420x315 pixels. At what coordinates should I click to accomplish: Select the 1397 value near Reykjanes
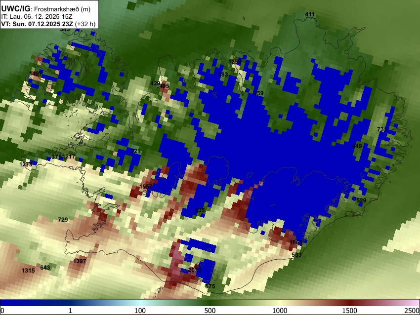80,261
